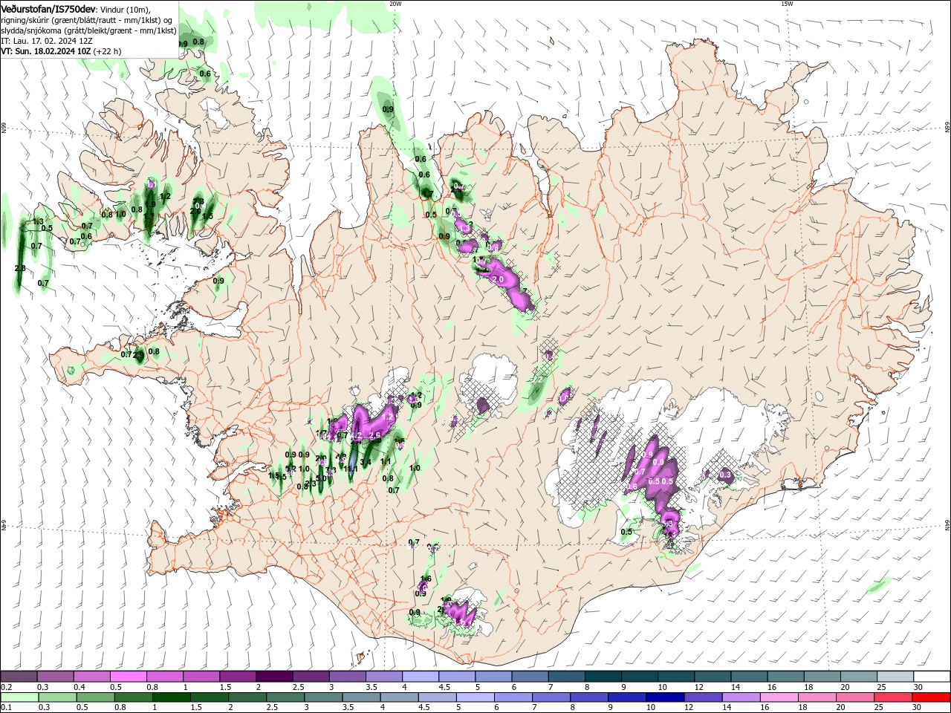Click the '20W' longitude label at the top edge
This screenshot has height=713, width=951.
pos(395,4)
